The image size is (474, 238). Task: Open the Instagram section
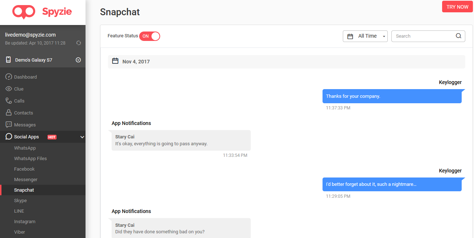[x=25, y=221]
